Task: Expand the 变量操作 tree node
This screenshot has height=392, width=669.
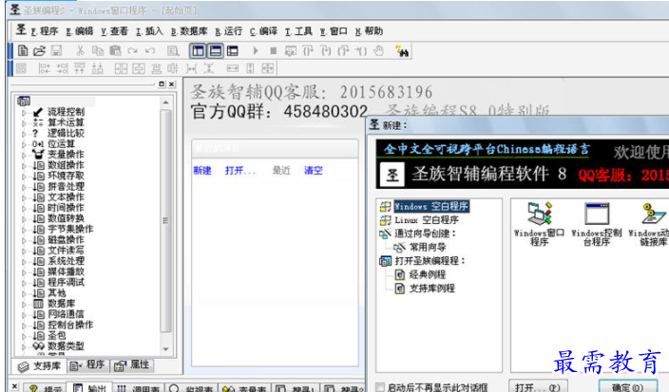Action: pos(24,155)
